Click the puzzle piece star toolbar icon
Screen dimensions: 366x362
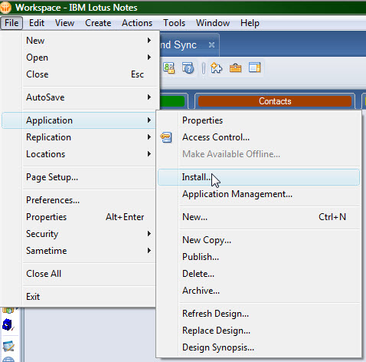click(216, 68)
